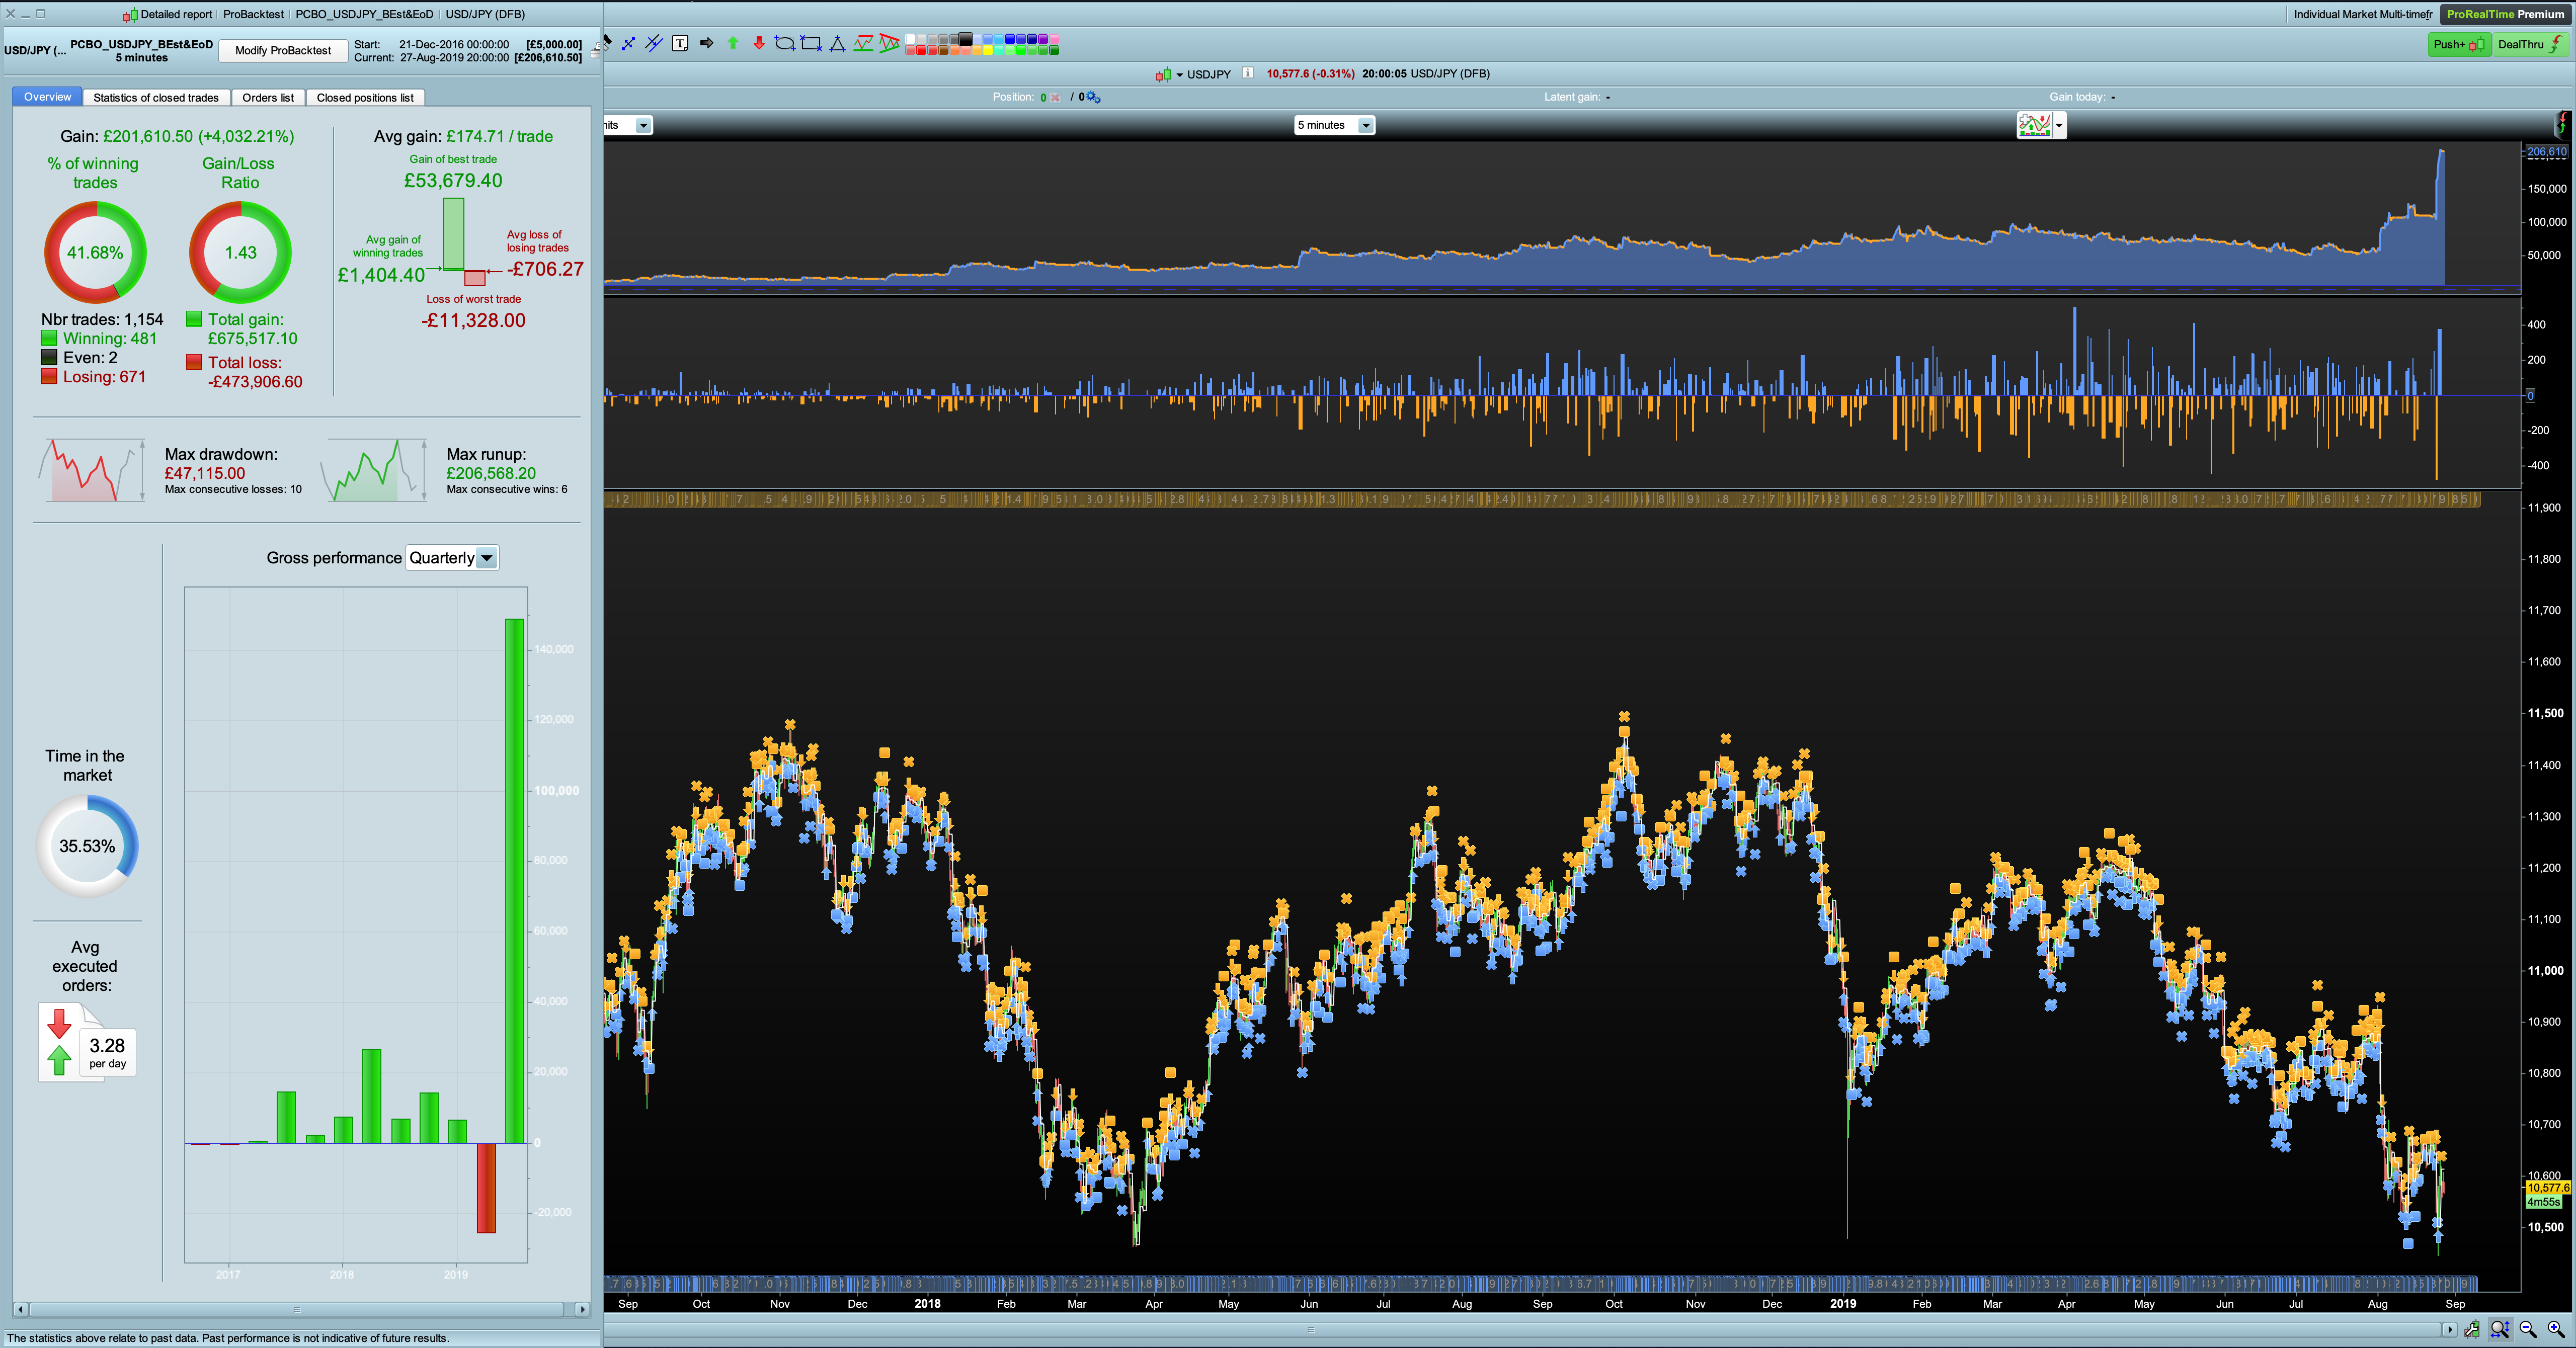Pick the red down arrow tool
The height and width of the screenshot is (1348, 2576).
pyautogui.click(x=759, y=43)
